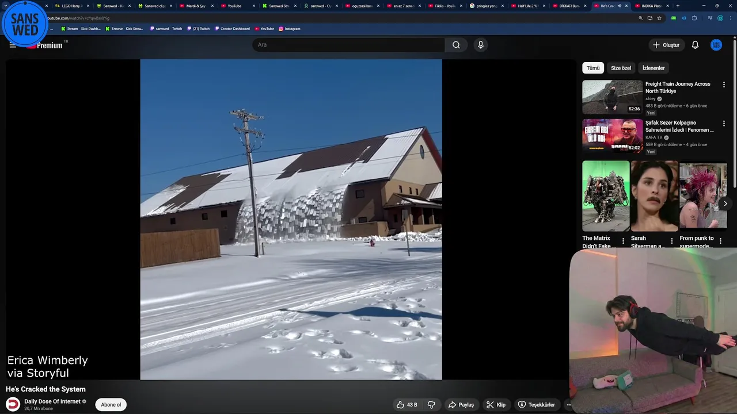Open the account avatar menu

(x=716, y=45)
